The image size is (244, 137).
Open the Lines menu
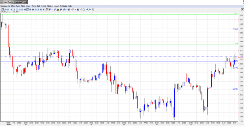tap(44, 6)
